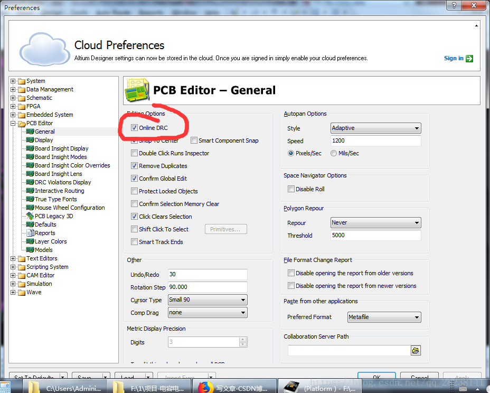Open the Autopan Style dropdown
The height and width of the screenshot is (393, 490).
pos(375,128)
